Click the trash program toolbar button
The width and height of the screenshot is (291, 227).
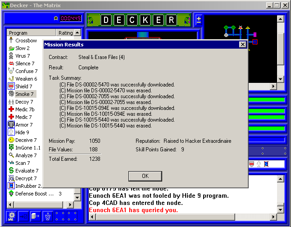(x=48, y=216)
